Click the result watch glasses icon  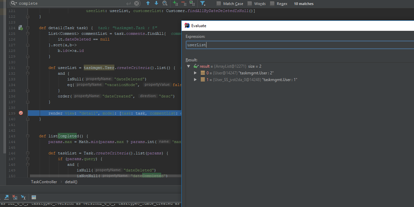click(x=196, y=66)
